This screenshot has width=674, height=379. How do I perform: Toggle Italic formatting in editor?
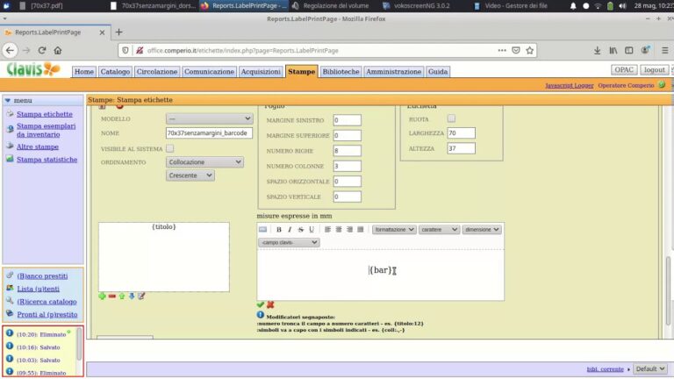pyautogui.click(x=290, y=230)
